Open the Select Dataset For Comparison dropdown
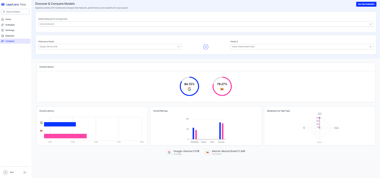 point(206,24)
